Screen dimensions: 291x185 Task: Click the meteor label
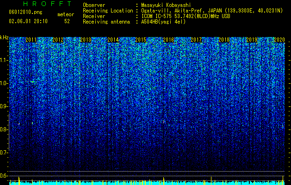click(66, 14)
